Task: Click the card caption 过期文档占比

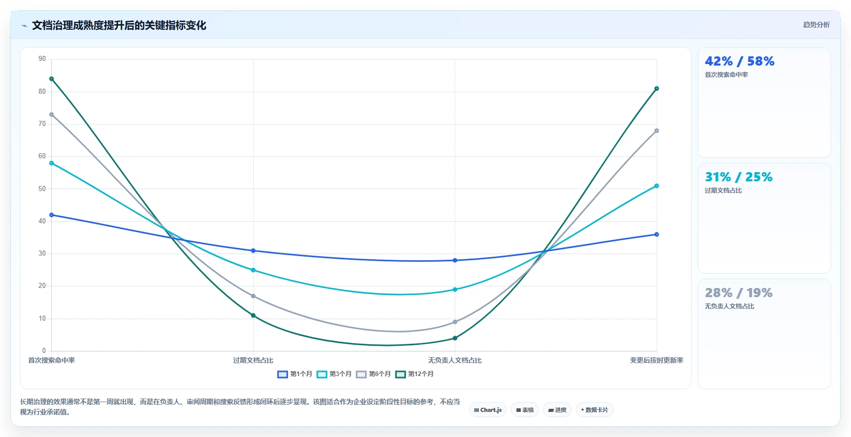Action: [723, 191]
